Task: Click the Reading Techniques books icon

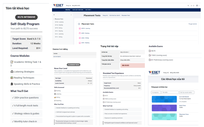Action: click(x=12, y=78)
